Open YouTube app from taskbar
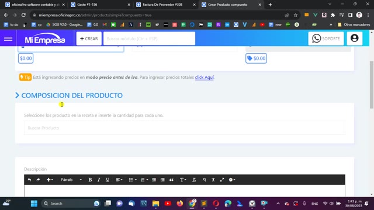This screenshot has width=374, height=210. tap(168, 204)
